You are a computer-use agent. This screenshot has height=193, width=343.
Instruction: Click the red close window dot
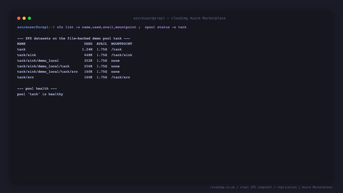tap(19, 18)
